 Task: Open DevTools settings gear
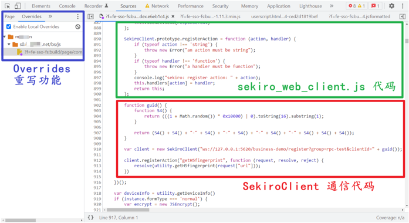point(391,6)
